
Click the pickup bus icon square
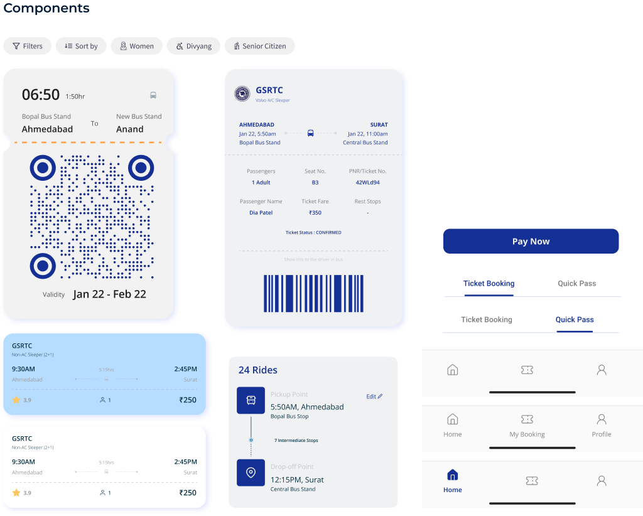251,400
